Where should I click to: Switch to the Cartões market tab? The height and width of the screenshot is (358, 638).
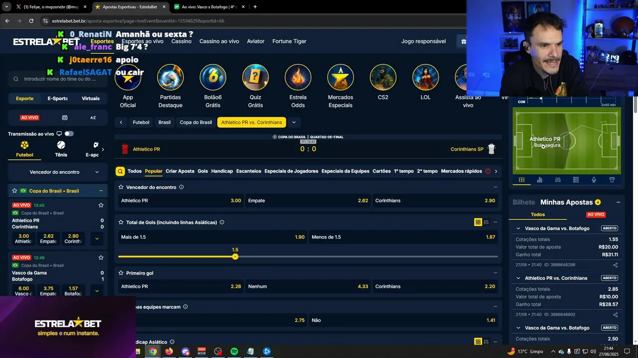pos(382,171)
